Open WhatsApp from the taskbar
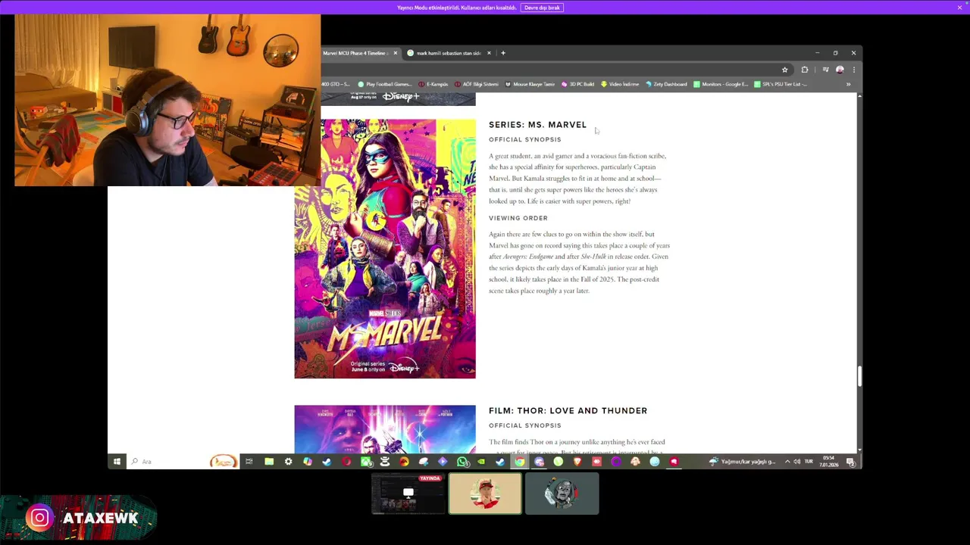This screenshot has height=545, width=970. pyautogui.click(x=463, y=461)
